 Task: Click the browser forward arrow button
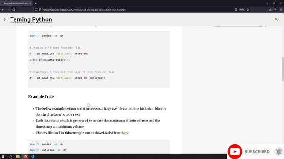(x=8, y=10)
